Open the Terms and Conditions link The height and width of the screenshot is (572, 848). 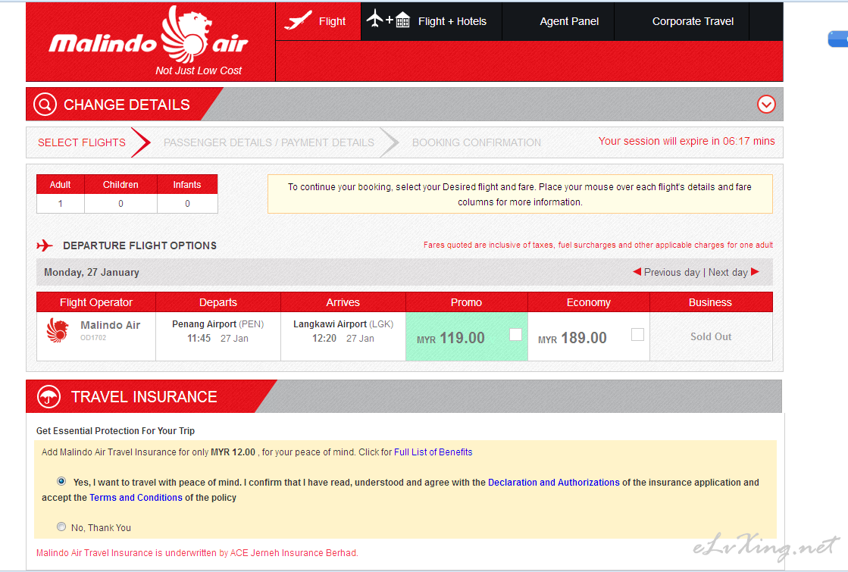pyautogui.click(x=136, y=498)
